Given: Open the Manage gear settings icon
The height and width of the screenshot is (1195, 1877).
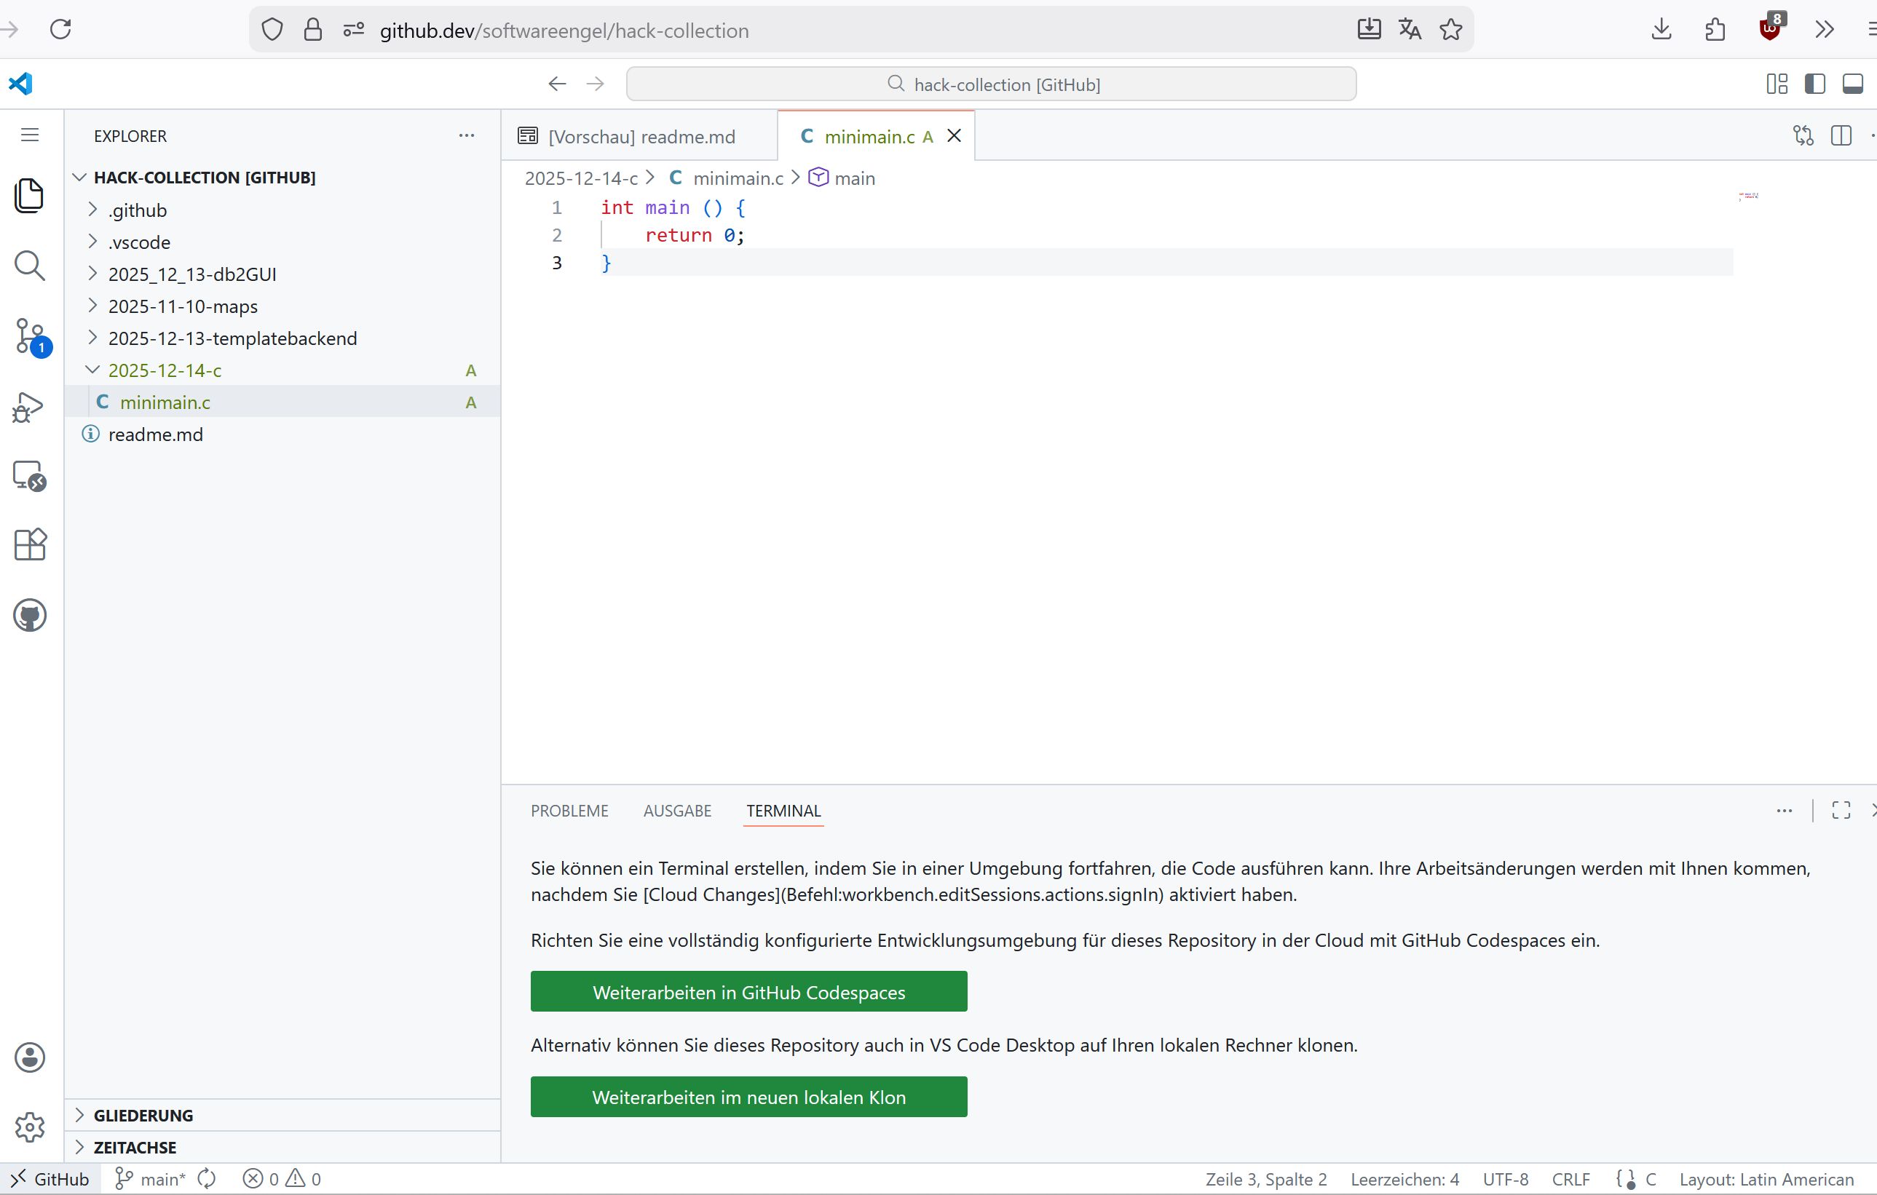Looking at the screenshot, I should pyautogui.click(x=31, y=1127).
